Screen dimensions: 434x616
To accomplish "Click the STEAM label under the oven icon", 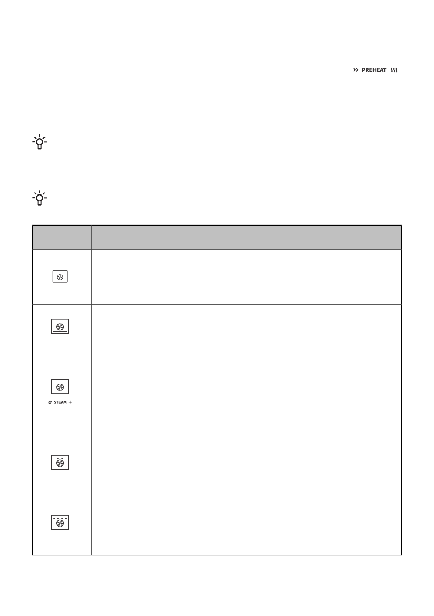I will tap(61, 403).
